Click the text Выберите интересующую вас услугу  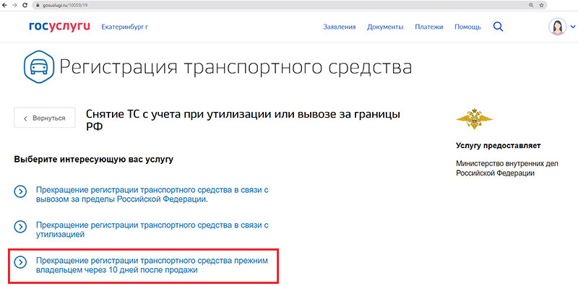[x=93, y=160]
